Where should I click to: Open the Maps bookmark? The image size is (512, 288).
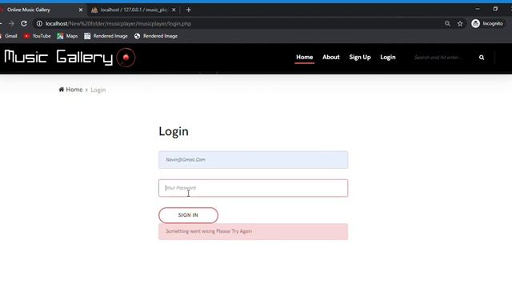click(67, 36)
